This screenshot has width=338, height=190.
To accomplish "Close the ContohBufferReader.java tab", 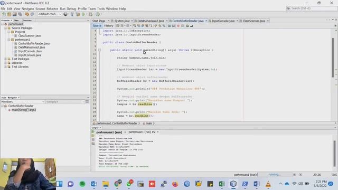I will point(206,21).
